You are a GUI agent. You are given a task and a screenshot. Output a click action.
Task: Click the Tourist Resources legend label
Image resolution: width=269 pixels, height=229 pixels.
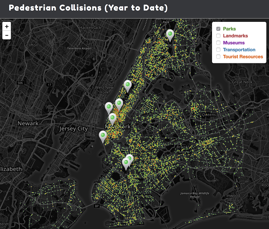coord(243,57)
